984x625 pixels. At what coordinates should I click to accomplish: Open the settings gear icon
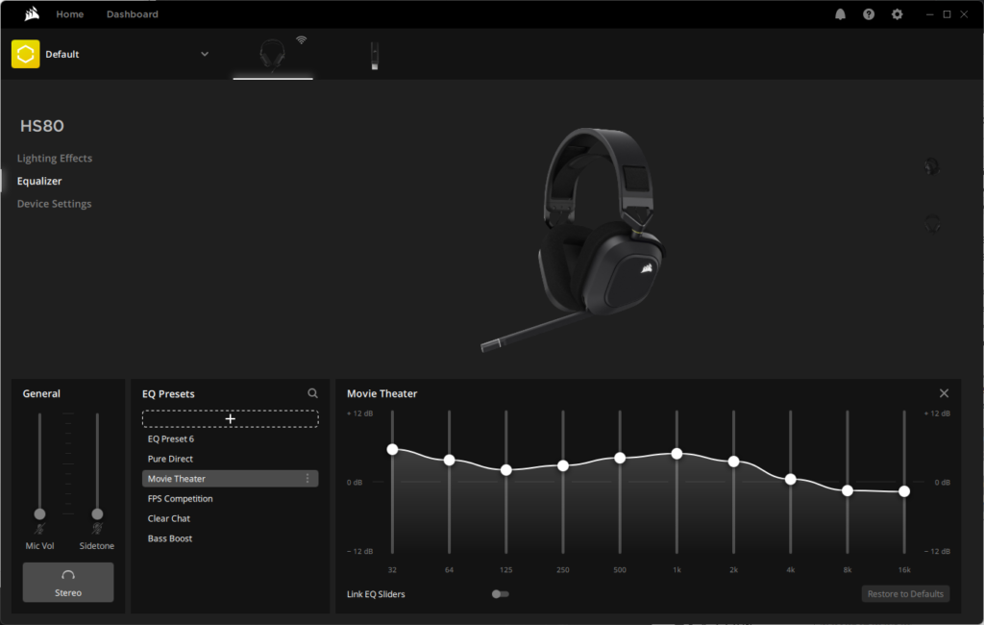pyautogui.click(x=898, y=13)
